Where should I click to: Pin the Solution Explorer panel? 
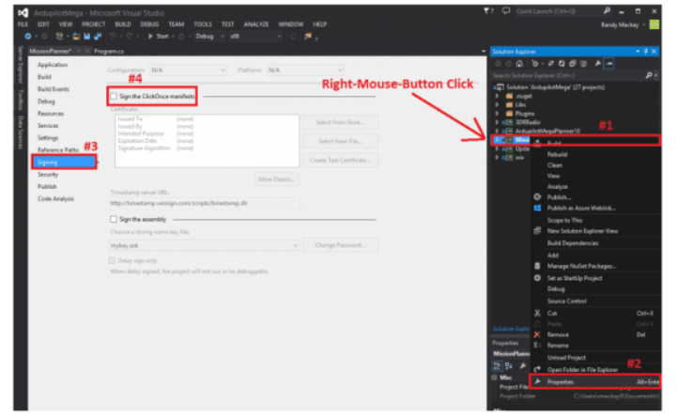coord(646,52)
